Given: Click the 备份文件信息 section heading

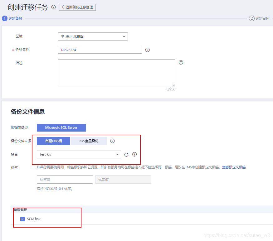Looking at the screenshot, I should (x=28, y=112).
